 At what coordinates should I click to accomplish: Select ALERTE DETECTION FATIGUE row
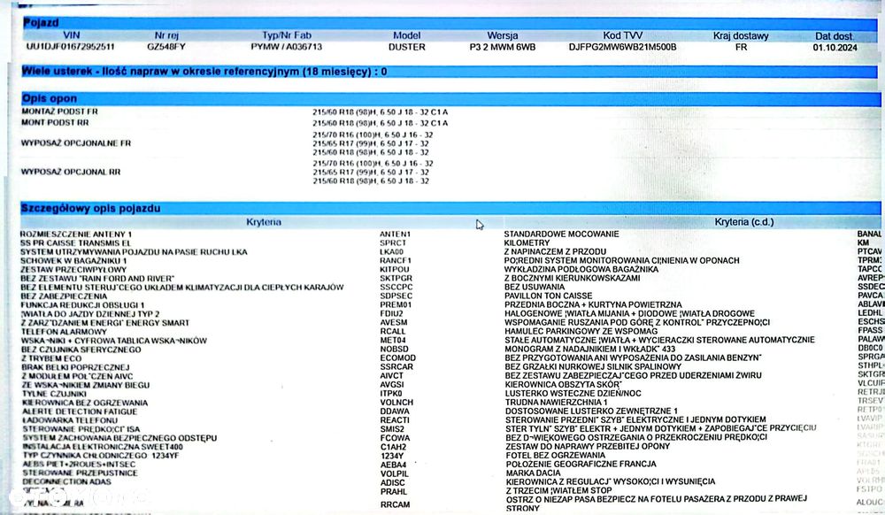coord(81,411)
